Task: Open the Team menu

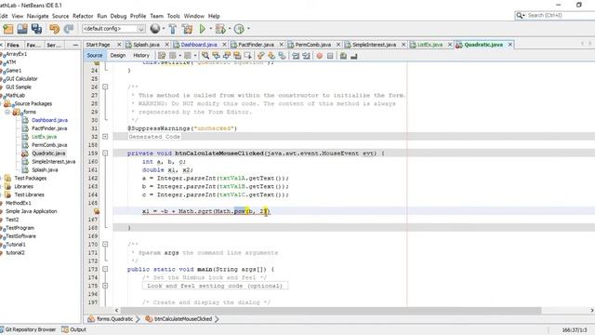Action: [x=156, y=16]
